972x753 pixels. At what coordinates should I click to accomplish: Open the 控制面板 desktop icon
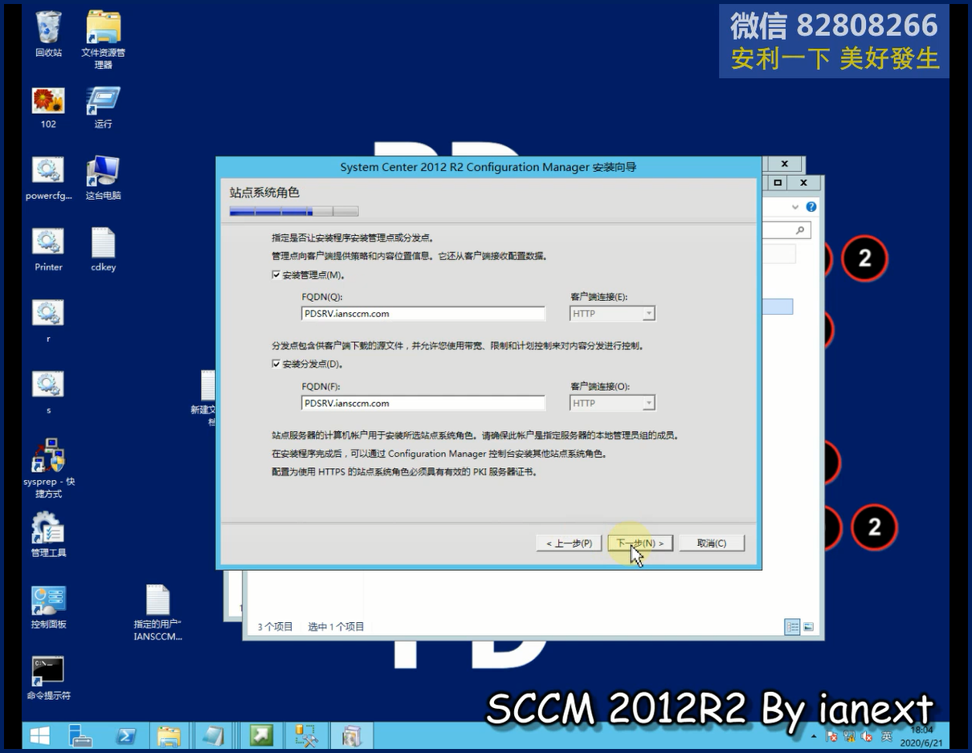pyautogui.click(x=48, y=607)
